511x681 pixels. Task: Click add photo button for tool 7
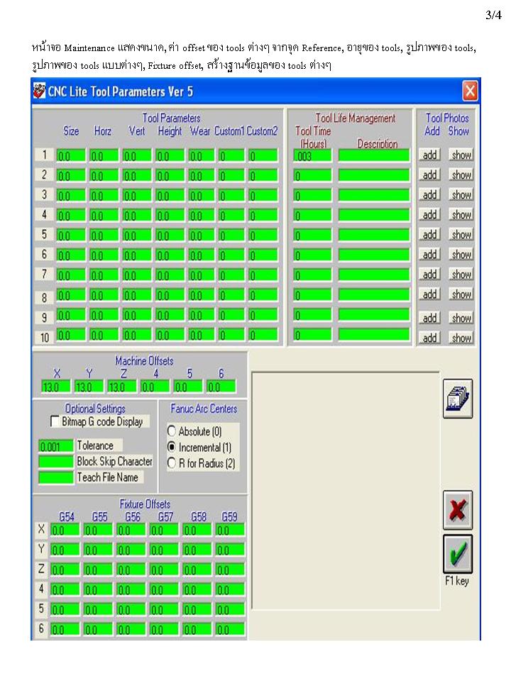[430, 275]
